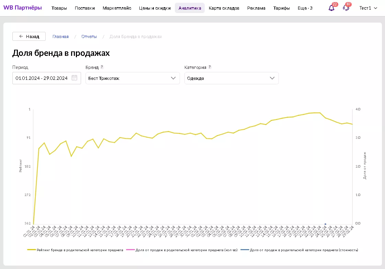Expand the Еще · 3 menu item
385x269 pixels.
point(305,8)
